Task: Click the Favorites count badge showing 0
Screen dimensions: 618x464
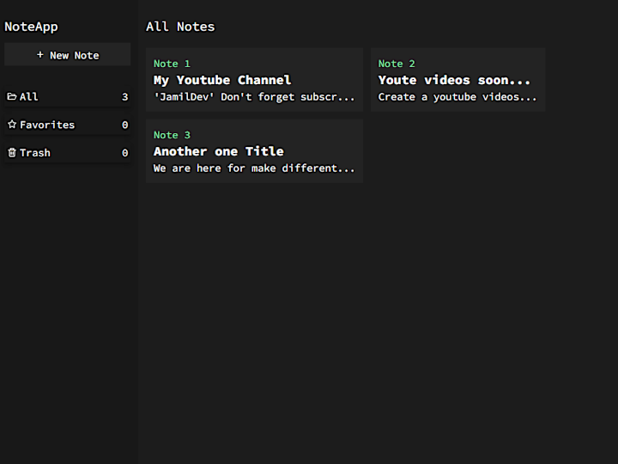Action: [x=125, y=125]
